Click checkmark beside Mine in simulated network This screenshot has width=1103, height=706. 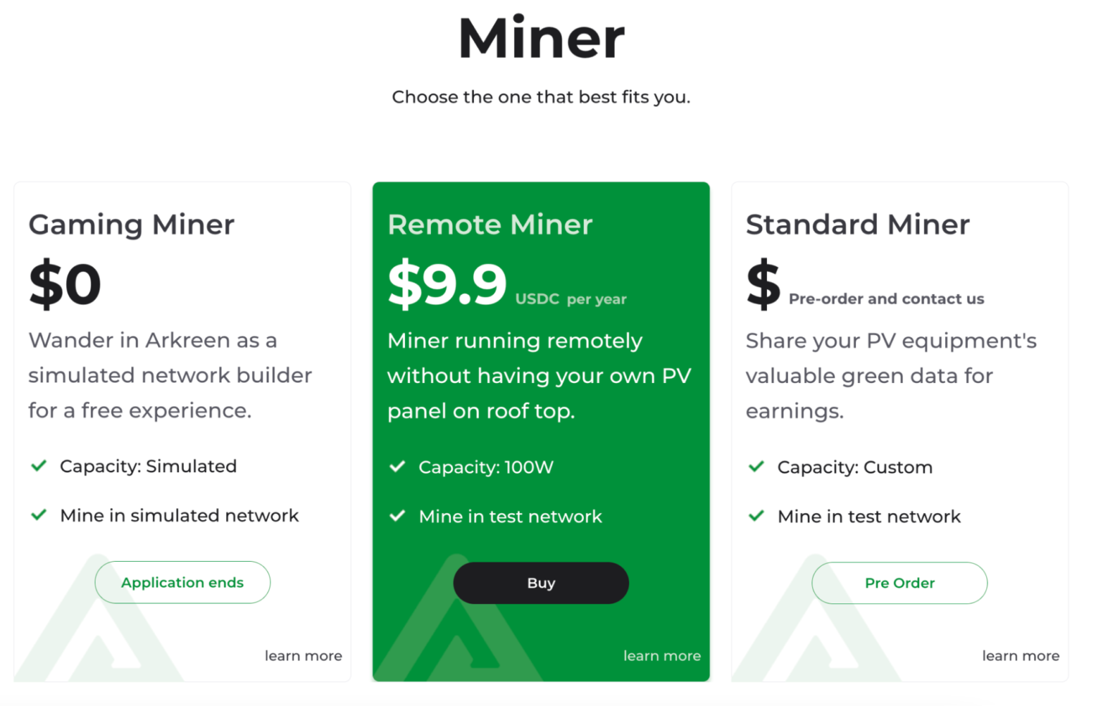[x=39, y=515]
